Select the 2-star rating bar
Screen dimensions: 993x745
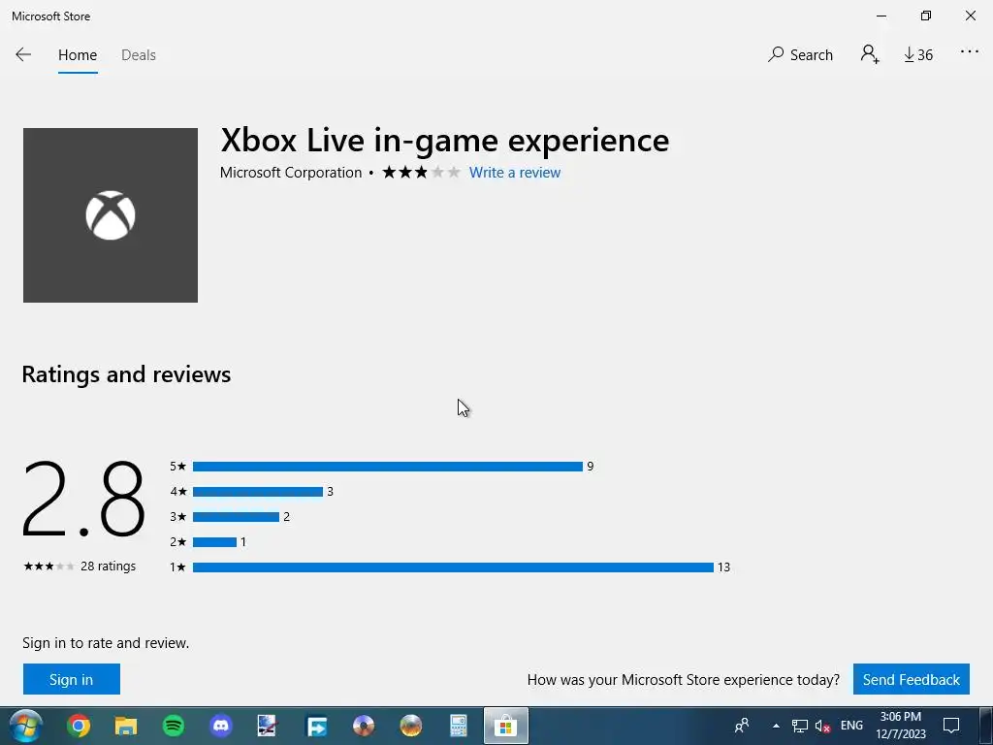[x=214, y=542]
